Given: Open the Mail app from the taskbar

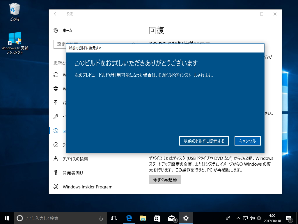Looking at the screenshot, I should [172, 218].
